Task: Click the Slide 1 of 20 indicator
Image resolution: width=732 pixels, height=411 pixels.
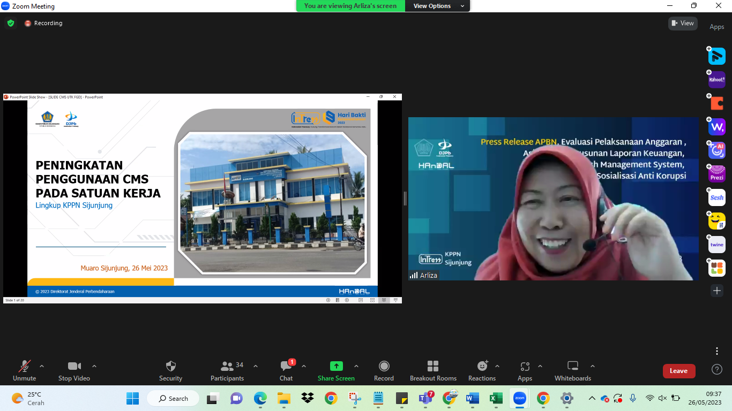Action: pyautogui.click(x=14, y=300)
